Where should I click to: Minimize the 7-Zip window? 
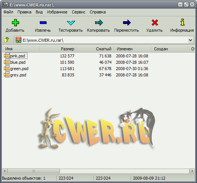(180, 5)
